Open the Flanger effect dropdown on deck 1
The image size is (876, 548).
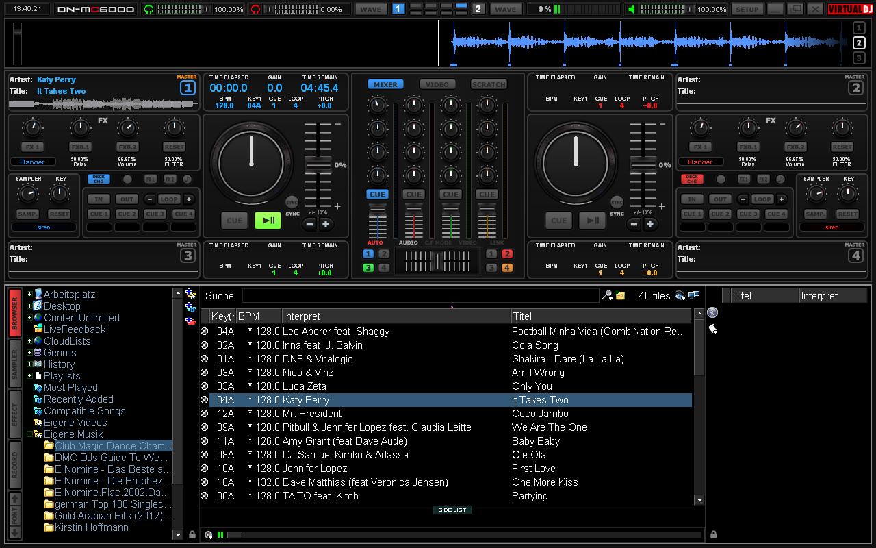tap(32, 162)
